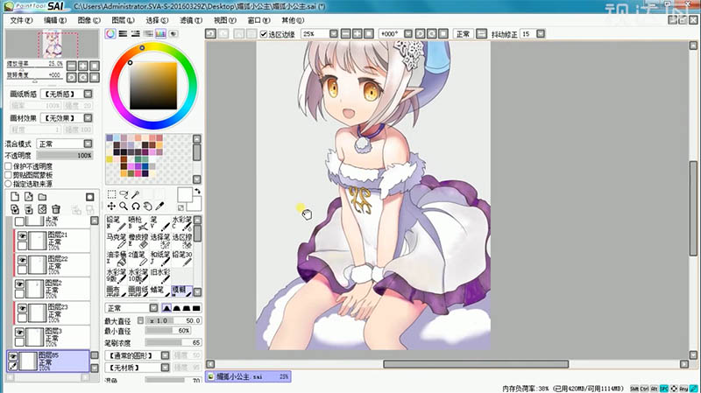
Task: Select the sharpest brush edge shape
Action: (166, 308)
